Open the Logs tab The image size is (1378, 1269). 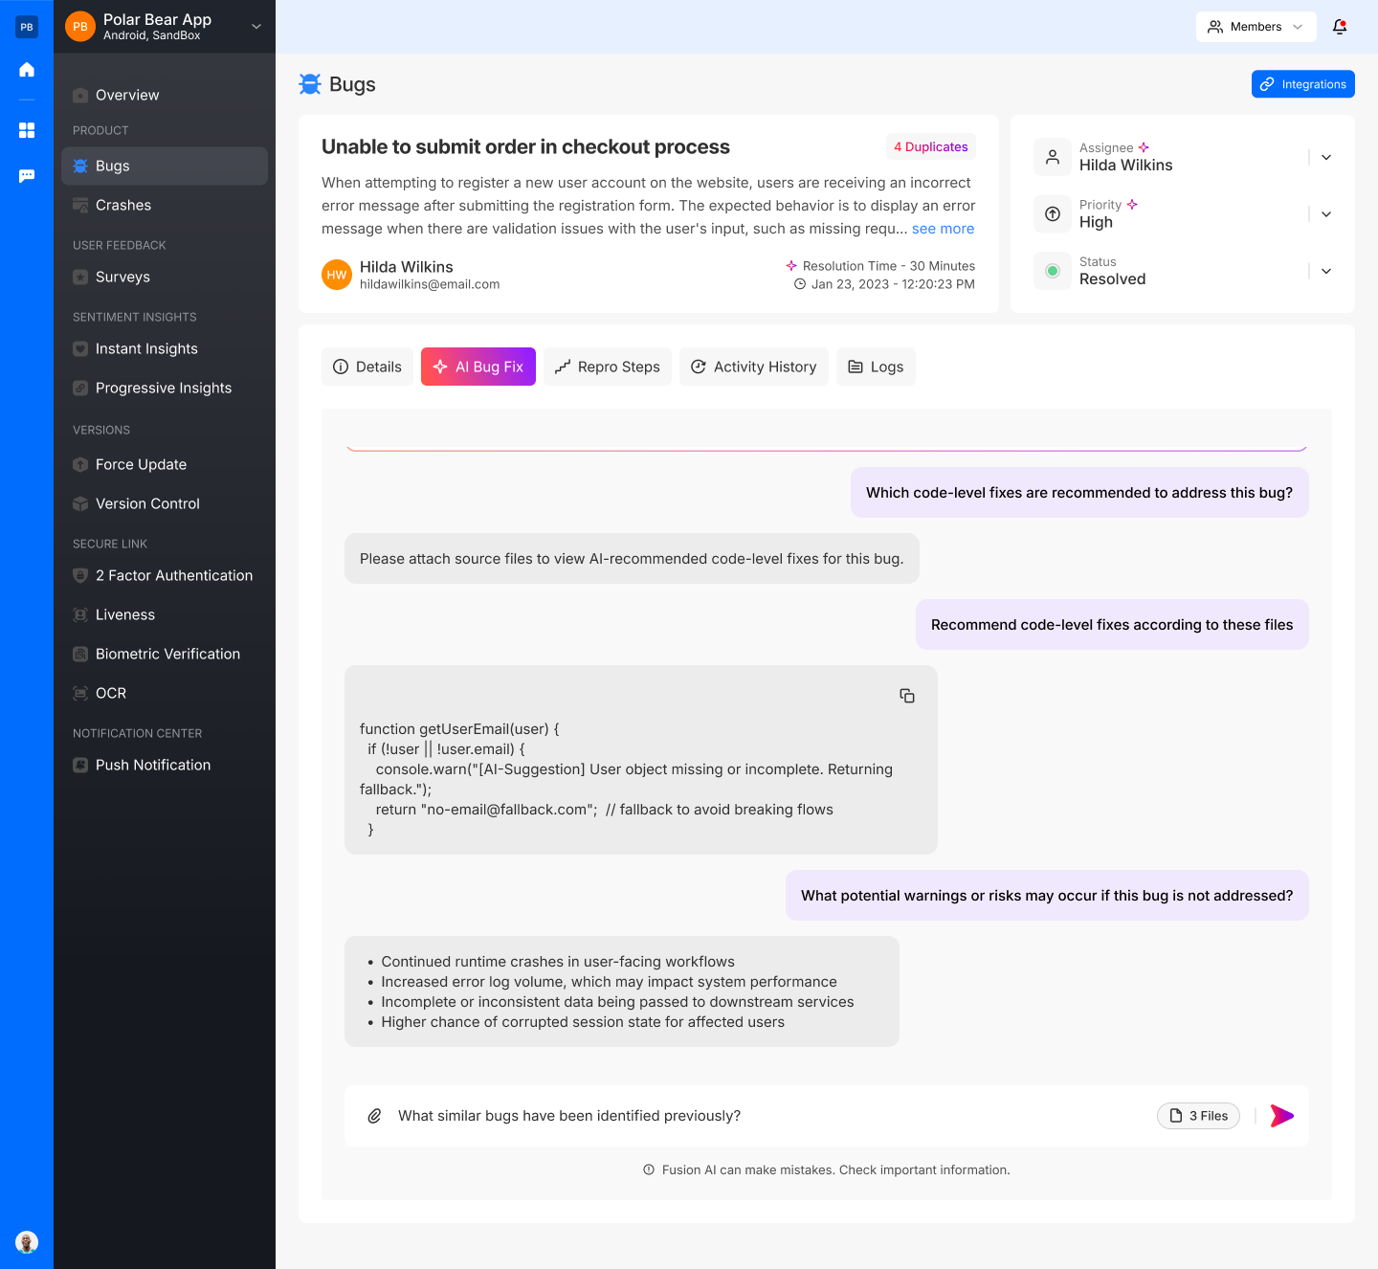pos(876,367)
